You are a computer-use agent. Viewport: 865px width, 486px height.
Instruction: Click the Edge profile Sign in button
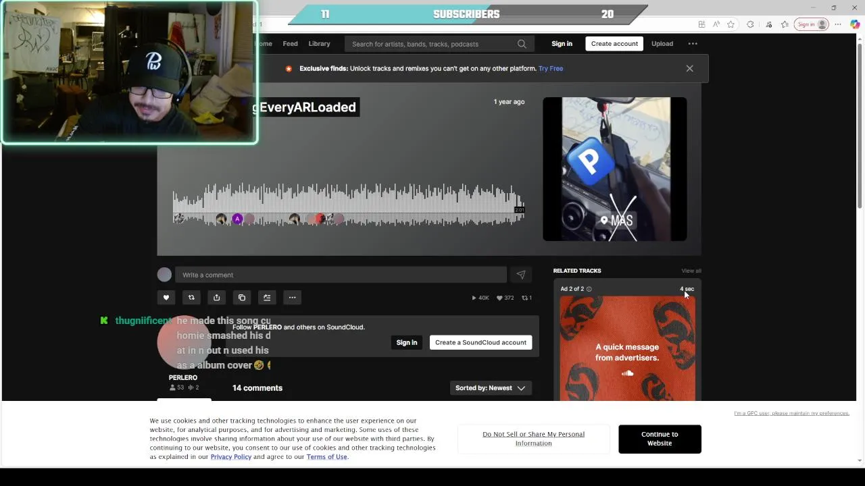(812, 24)
